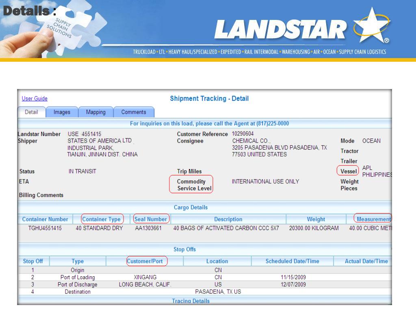Click the Destination stop off row
Viewport: 416px width, 312px height.
pos(205,292)
